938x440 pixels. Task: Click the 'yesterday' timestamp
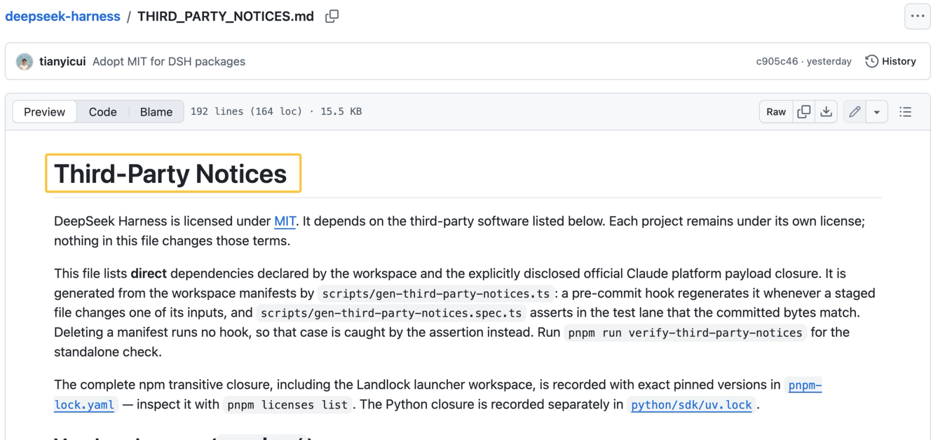coord(829,62)
